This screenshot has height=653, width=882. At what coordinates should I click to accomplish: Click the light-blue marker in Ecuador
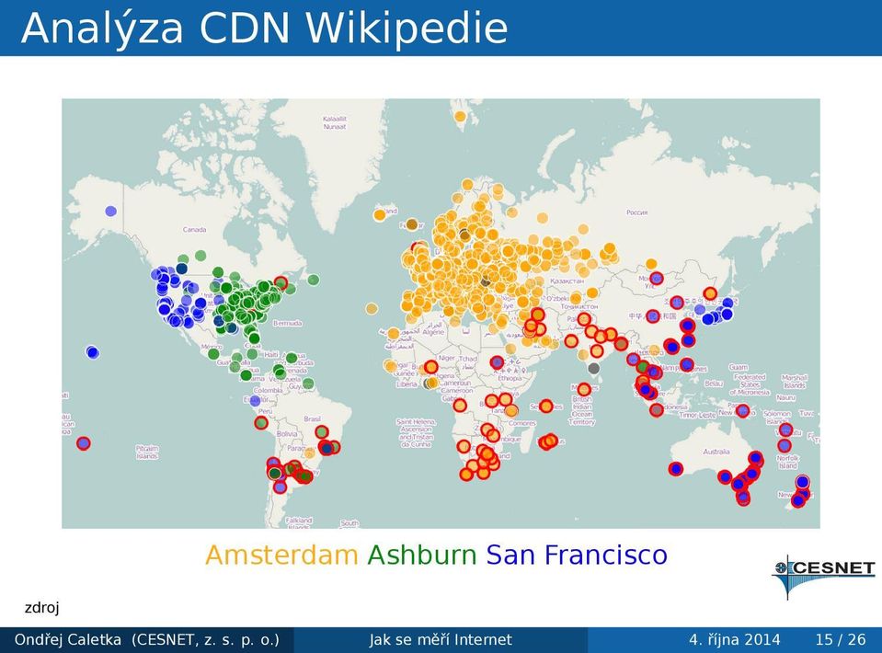click(256, 400)
